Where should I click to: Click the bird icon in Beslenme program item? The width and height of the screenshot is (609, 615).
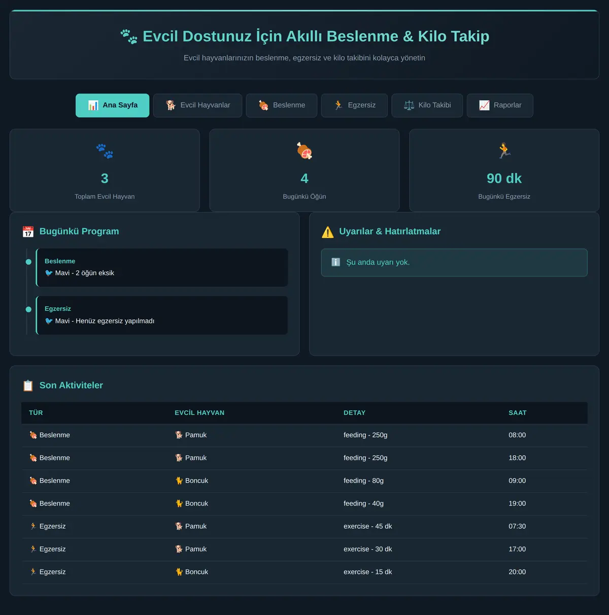coord(49,273)
